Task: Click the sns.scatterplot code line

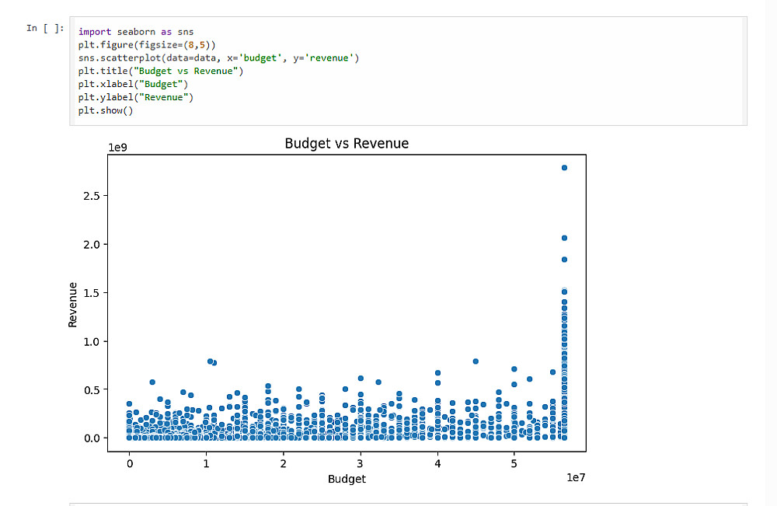Action: click(218, 58)
